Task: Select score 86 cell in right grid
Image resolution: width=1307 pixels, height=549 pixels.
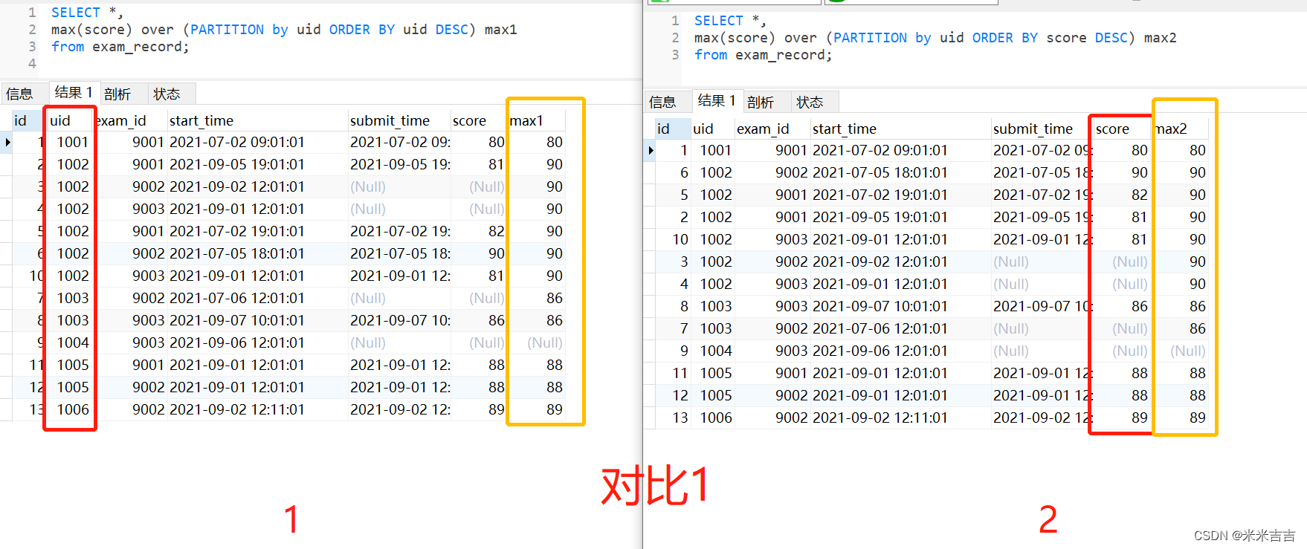Action: [x=1122, y=306]
